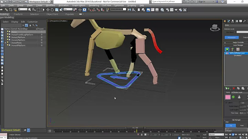Open the Material Editor icon
Viewport: 248px width, 139px height.
[162, 10]
